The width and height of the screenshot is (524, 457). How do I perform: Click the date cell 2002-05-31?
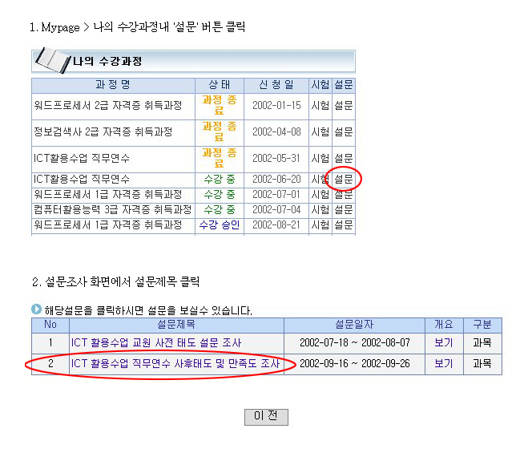(x=276, y=159)
